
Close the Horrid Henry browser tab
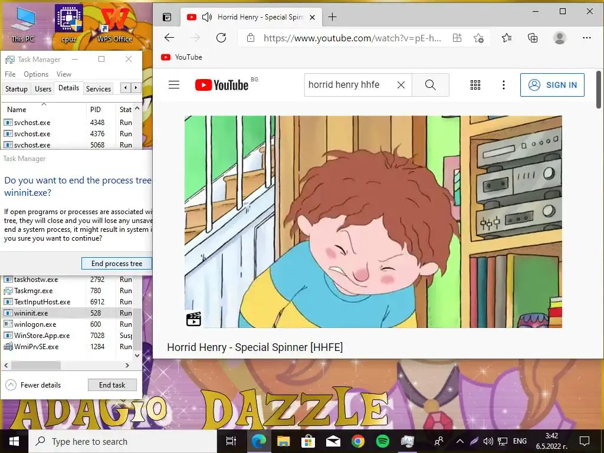313,17
